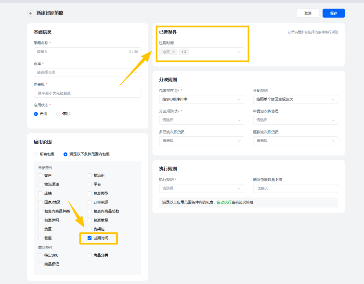Viewport: 364px width, 284px height.
Task: Open the 分配规则 dropdown
Action: tap(295, 100)
